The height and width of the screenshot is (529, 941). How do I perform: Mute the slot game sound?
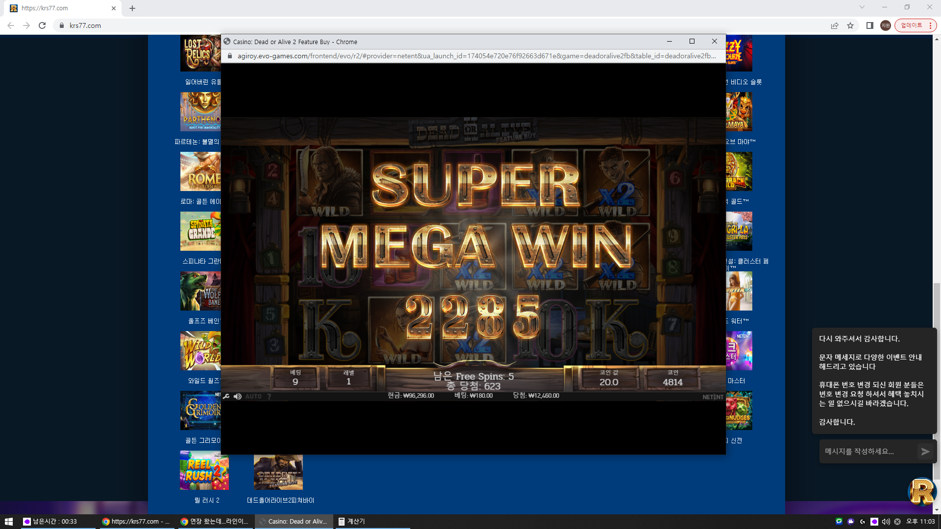238,396
